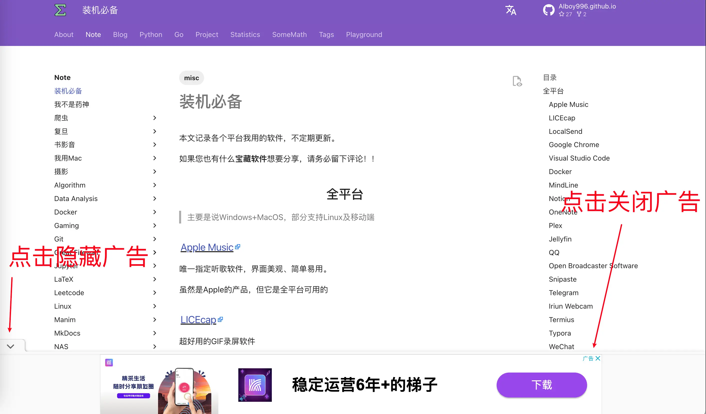706x414 pixels.
Task: Expand the 我用Mac sidebar section
Action: click(155, 158)
